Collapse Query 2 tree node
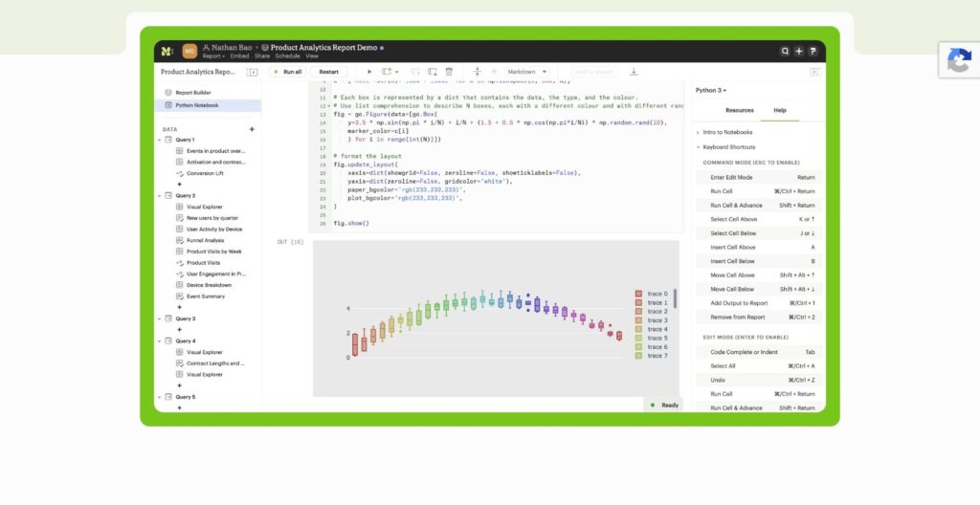The image size is (980, 505). 160,196
